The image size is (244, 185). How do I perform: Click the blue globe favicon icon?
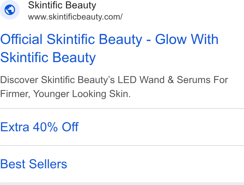[10, 10]
